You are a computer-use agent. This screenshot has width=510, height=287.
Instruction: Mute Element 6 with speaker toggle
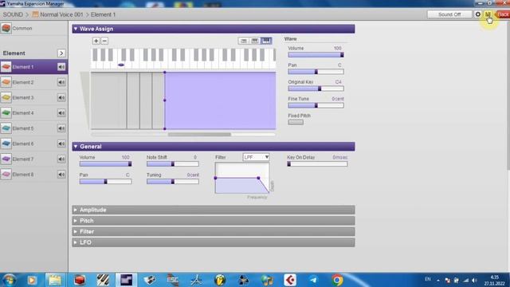tap(61, 143)
